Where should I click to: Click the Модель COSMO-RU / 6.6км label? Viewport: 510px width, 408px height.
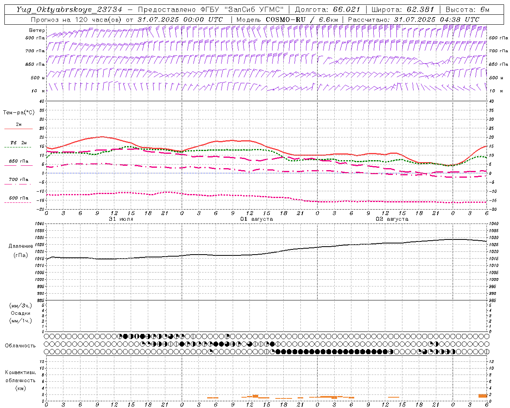(287, 20)
